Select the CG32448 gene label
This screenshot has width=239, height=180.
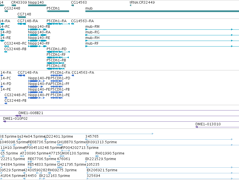[12, 8]
